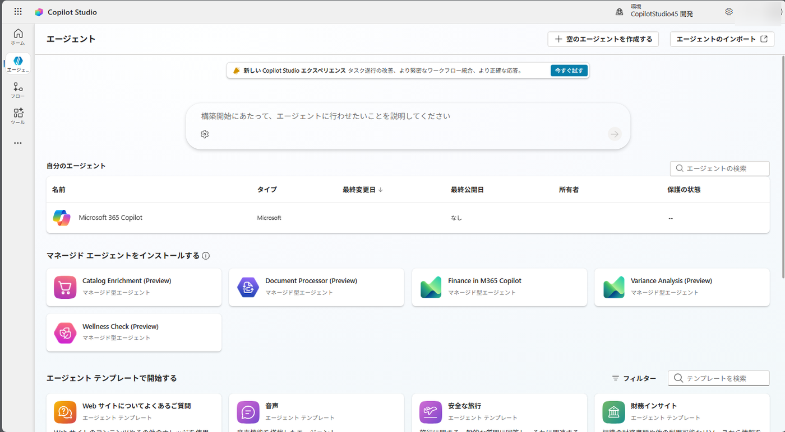Show more sidebar options via ellipsis
The image size is (785, 432).
click(x=18, y=143)
